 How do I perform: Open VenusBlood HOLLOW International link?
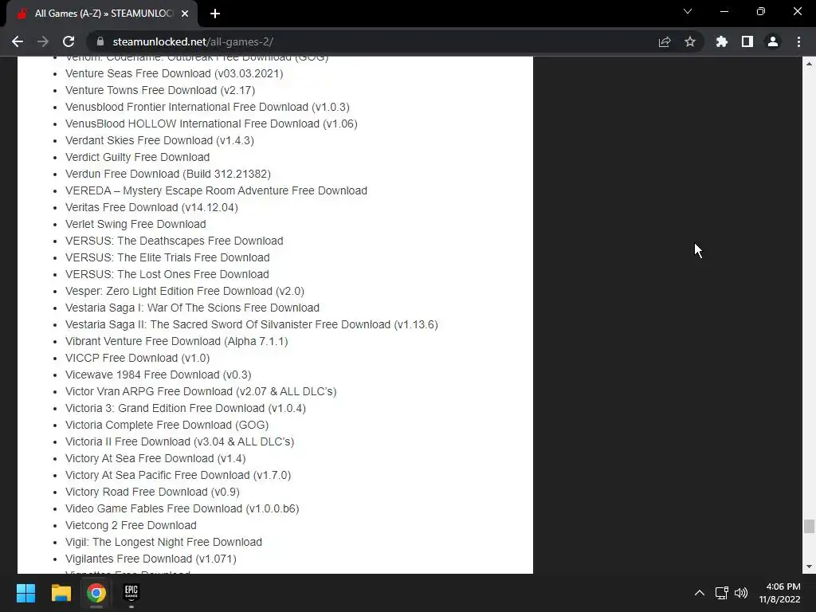211,124
